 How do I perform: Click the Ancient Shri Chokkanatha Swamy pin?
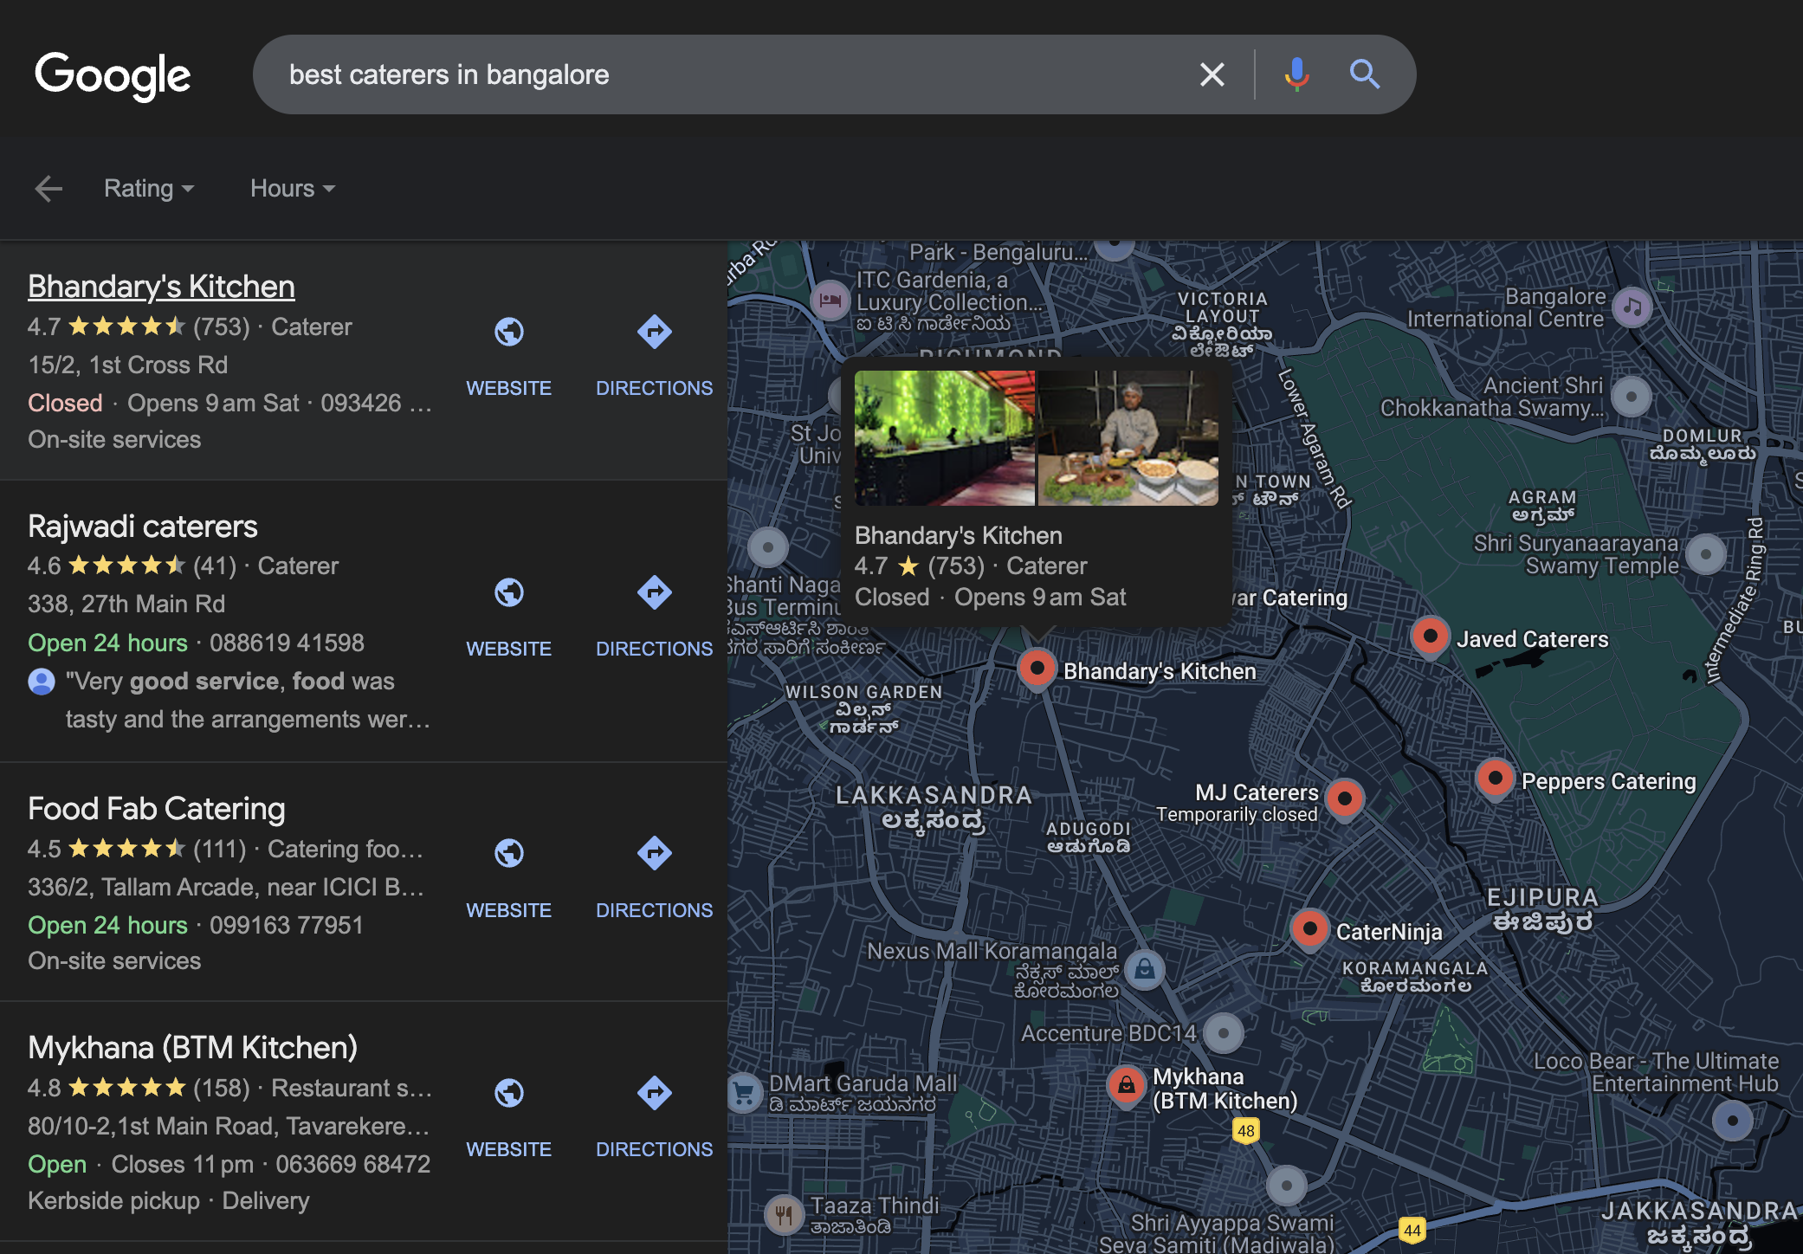(x=1632, y=397)
